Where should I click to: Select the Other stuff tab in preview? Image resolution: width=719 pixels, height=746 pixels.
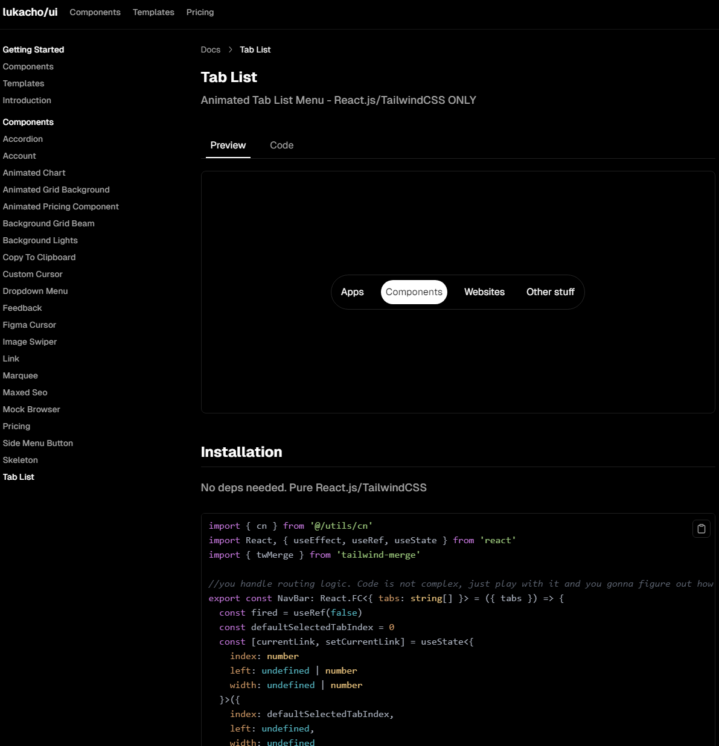(x=551, y=292)
